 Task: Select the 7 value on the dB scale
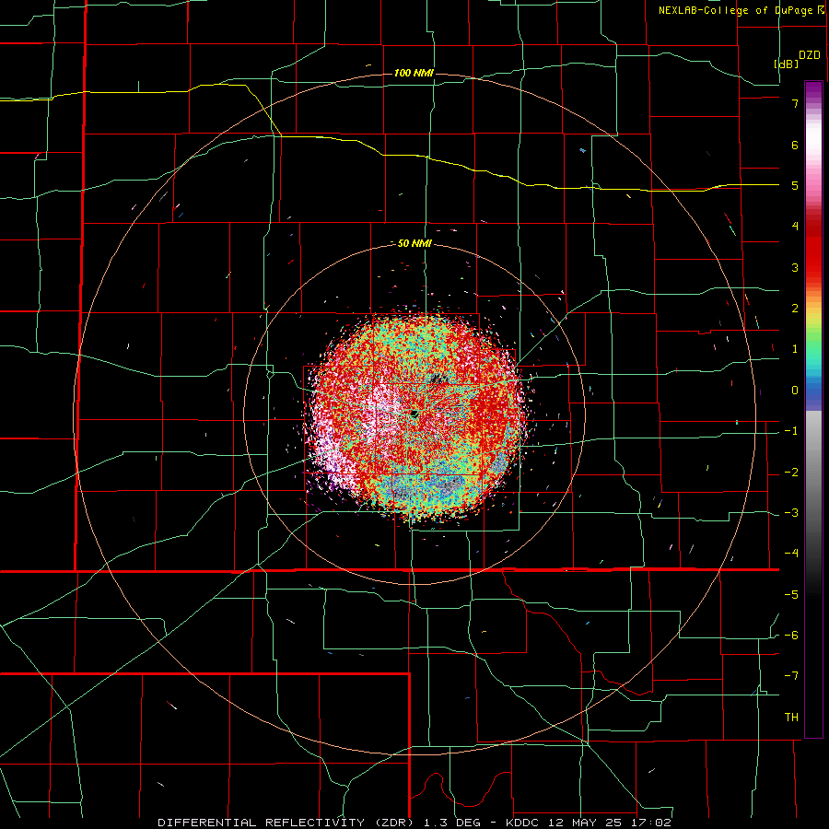(795, 103)
